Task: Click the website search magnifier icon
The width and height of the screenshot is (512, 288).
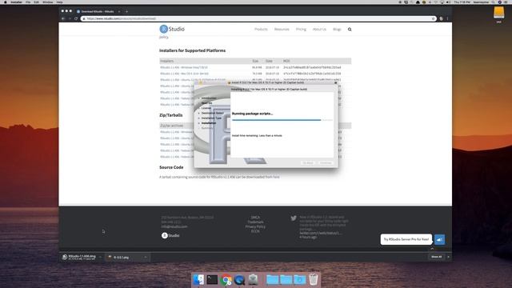Action: click(350, 30)
